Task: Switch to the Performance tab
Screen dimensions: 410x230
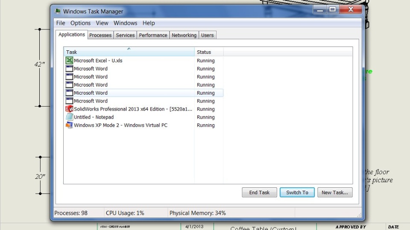Action: pos(153,35)
